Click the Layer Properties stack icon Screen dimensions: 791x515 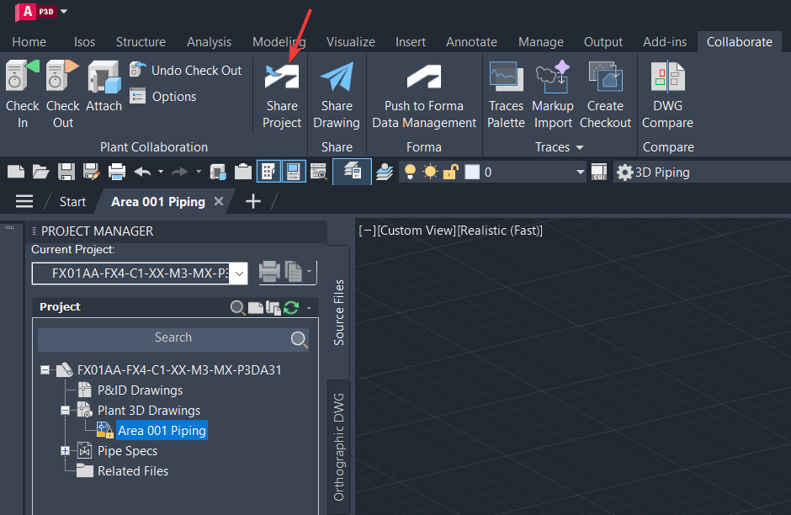(385, 172)
